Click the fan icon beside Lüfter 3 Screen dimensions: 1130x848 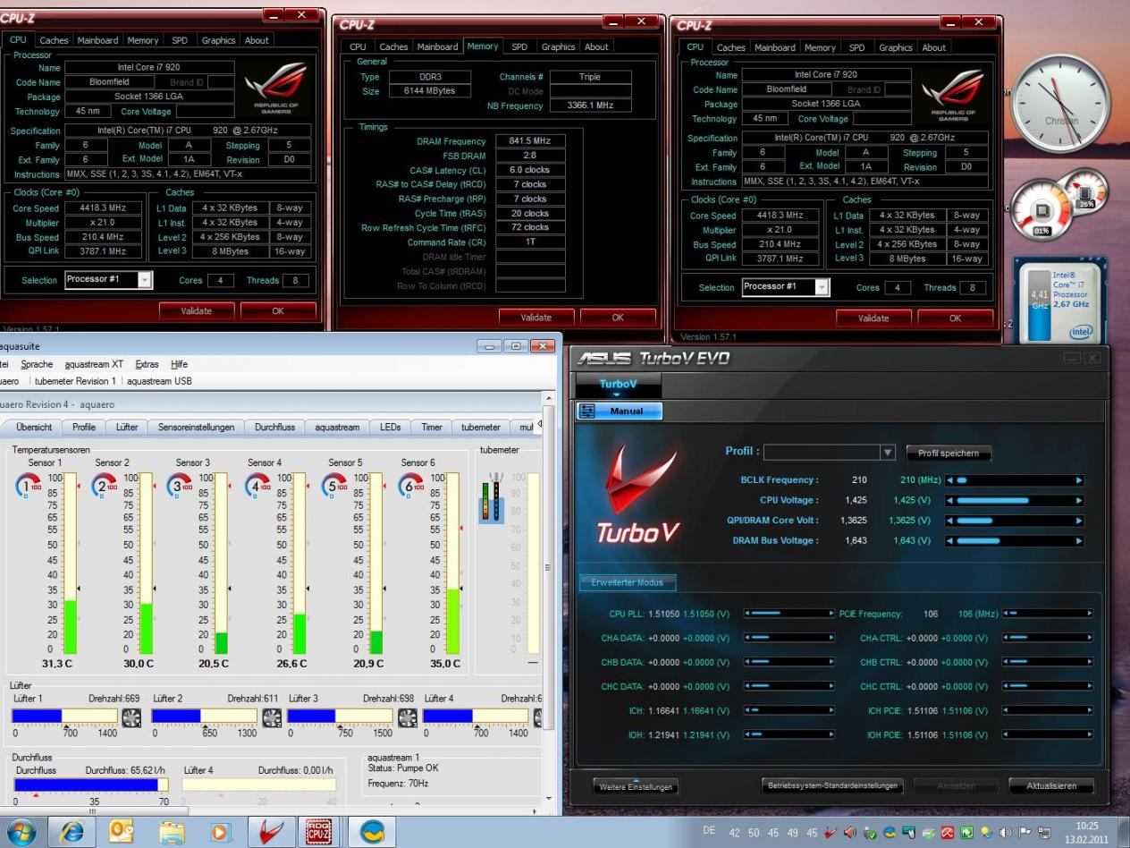point(407,717)
